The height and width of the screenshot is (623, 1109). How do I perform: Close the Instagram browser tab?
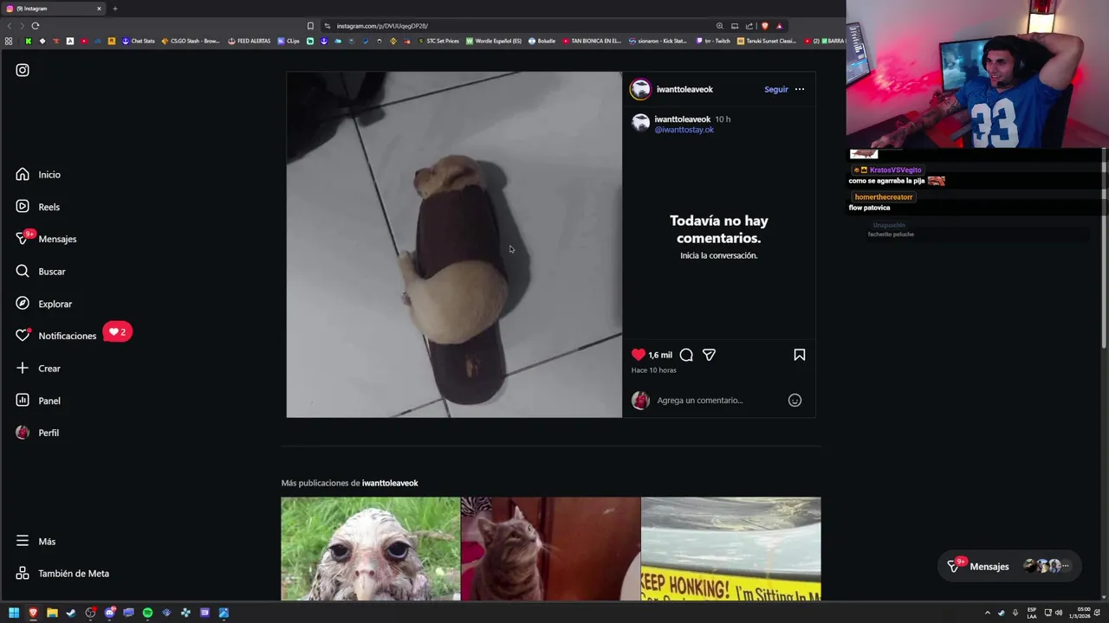[x=99, y=9]
